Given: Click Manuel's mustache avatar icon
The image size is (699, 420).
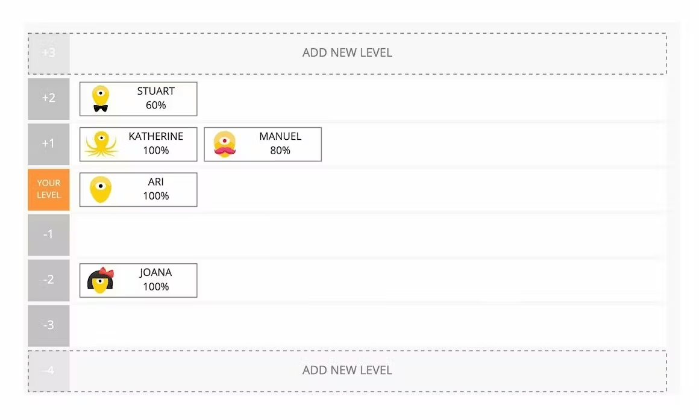Looking at the screenshot, I should tap(225, 145).
